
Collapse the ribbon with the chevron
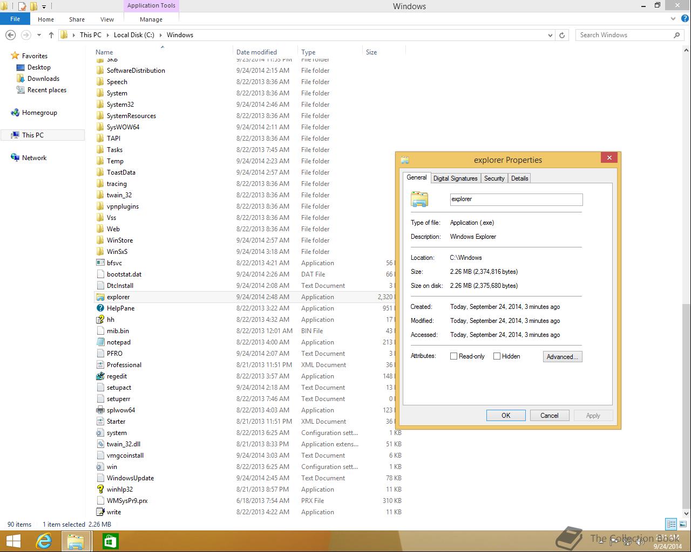[x=673, y=19]
